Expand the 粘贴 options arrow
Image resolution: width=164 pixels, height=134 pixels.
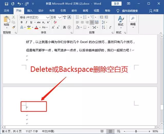(x=7, y=28)
